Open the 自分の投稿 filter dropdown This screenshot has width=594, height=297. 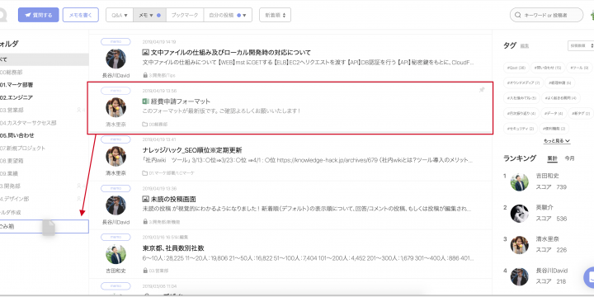(x=228, y=15)
